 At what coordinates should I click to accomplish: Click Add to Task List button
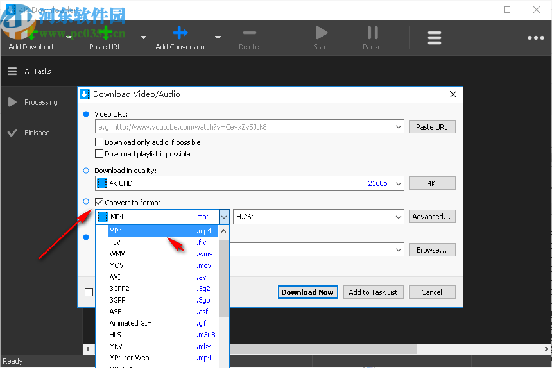[x=373, y=292]
